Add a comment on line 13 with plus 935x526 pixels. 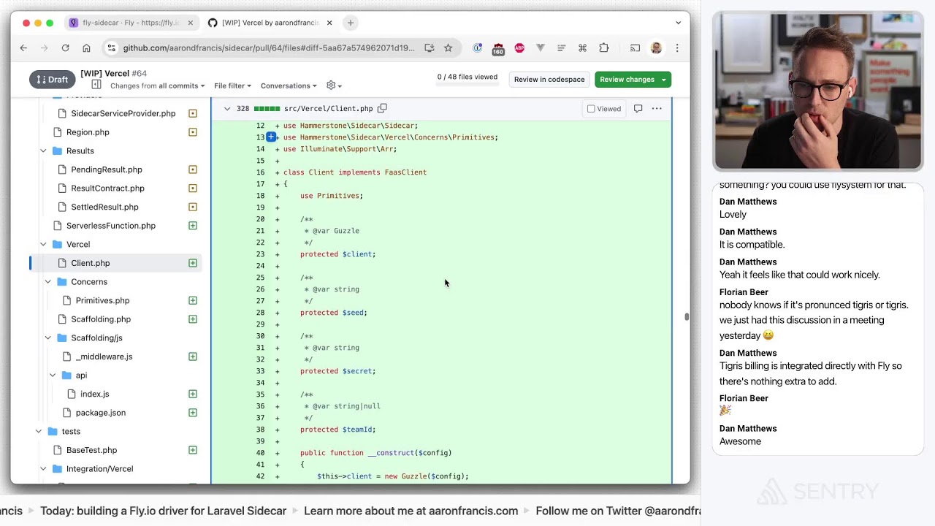271,137
